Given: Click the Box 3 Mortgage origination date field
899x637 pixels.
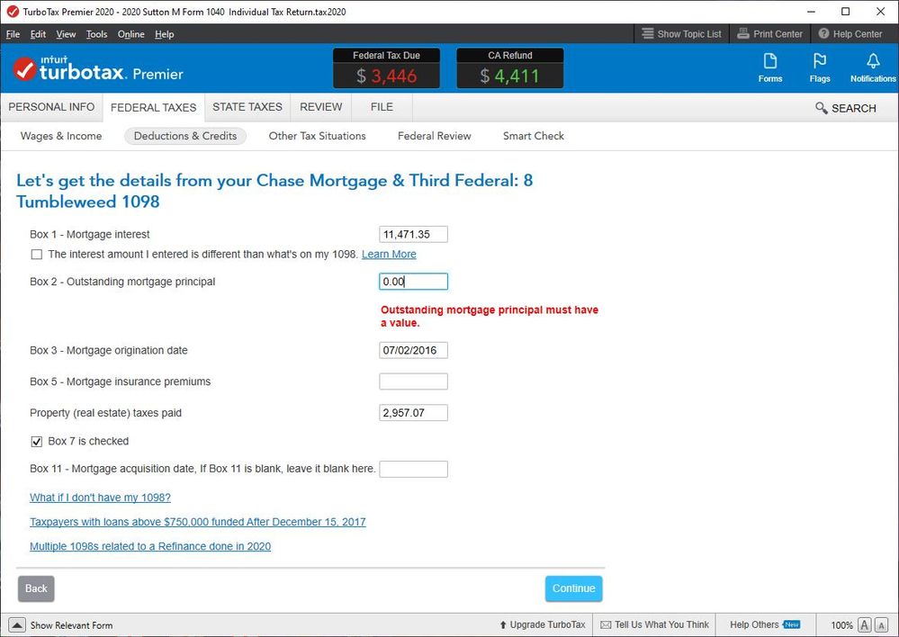Looking at the screenshot, I should [413, 350].
